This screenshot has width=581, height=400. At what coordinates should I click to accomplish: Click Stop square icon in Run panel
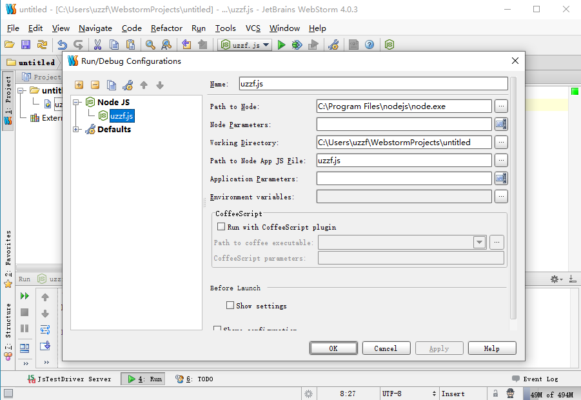(x=25, y=312)
